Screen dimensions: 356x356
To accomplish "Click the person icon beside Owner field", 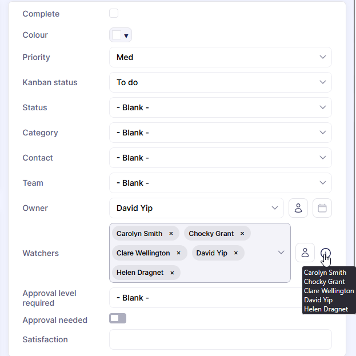I will (x=298, y=208).
